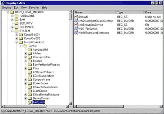Click the (Default) string value icon

(x=76, y=17)
